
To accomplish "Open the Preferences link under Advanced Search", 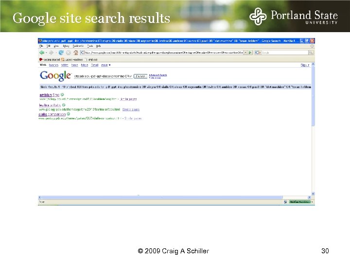I will pyautogui.click(x=155, y=78).
